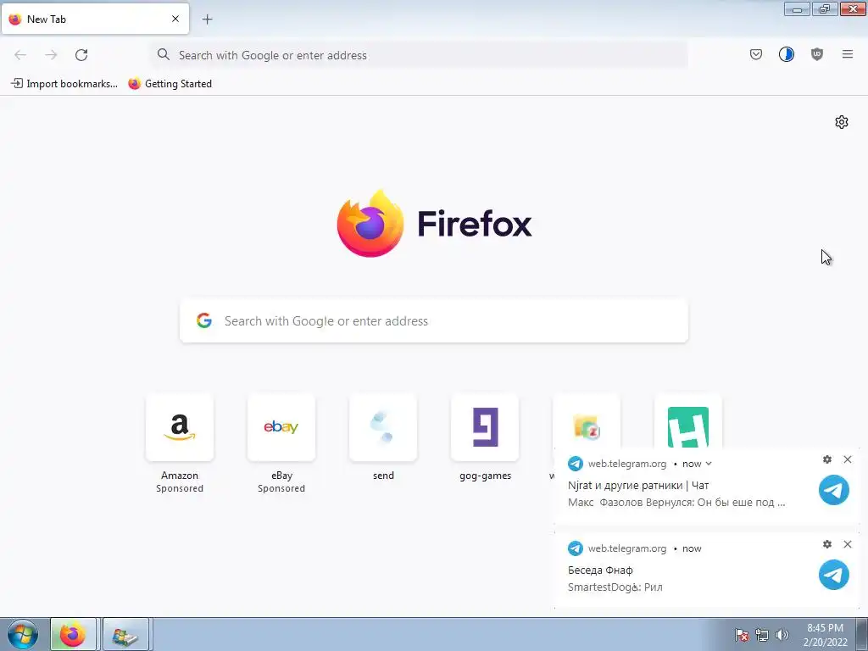Open the Windows Start menu
The height and width of the screenshot is (651, 868).
(x=23, y=634)
